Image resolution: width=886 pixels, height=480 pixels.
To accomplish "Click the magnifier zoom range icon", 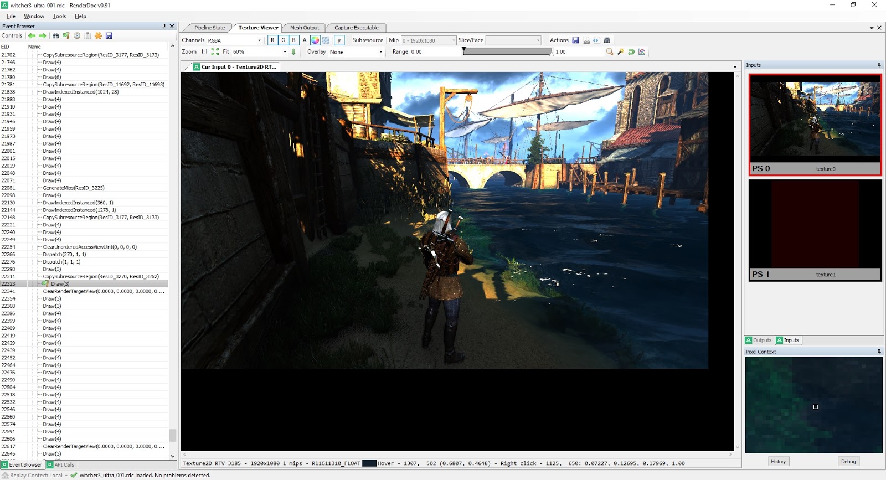I will 610,52.
